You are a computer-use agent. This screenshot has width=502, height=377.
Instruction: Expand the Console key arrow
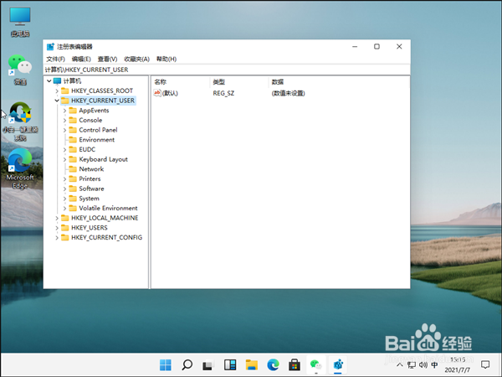[x=64, y=120]
